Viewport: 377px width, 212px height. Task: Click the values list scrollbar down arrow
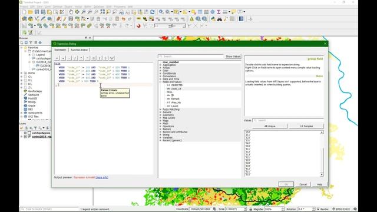(x=322, y=175)
